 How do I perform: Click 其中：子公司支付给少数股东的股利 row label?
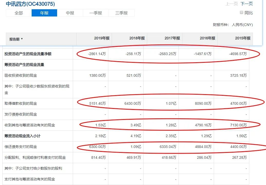(33, 168)
